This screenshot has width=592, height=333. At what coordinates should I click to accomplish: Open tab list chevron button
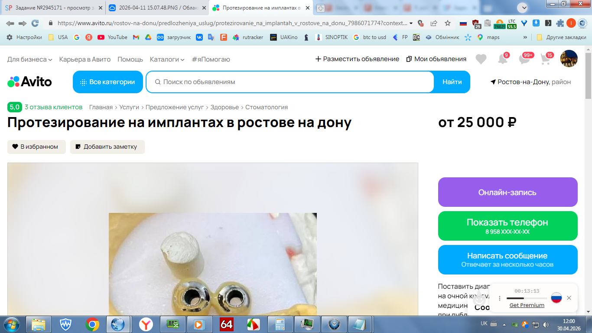(522, 7)
